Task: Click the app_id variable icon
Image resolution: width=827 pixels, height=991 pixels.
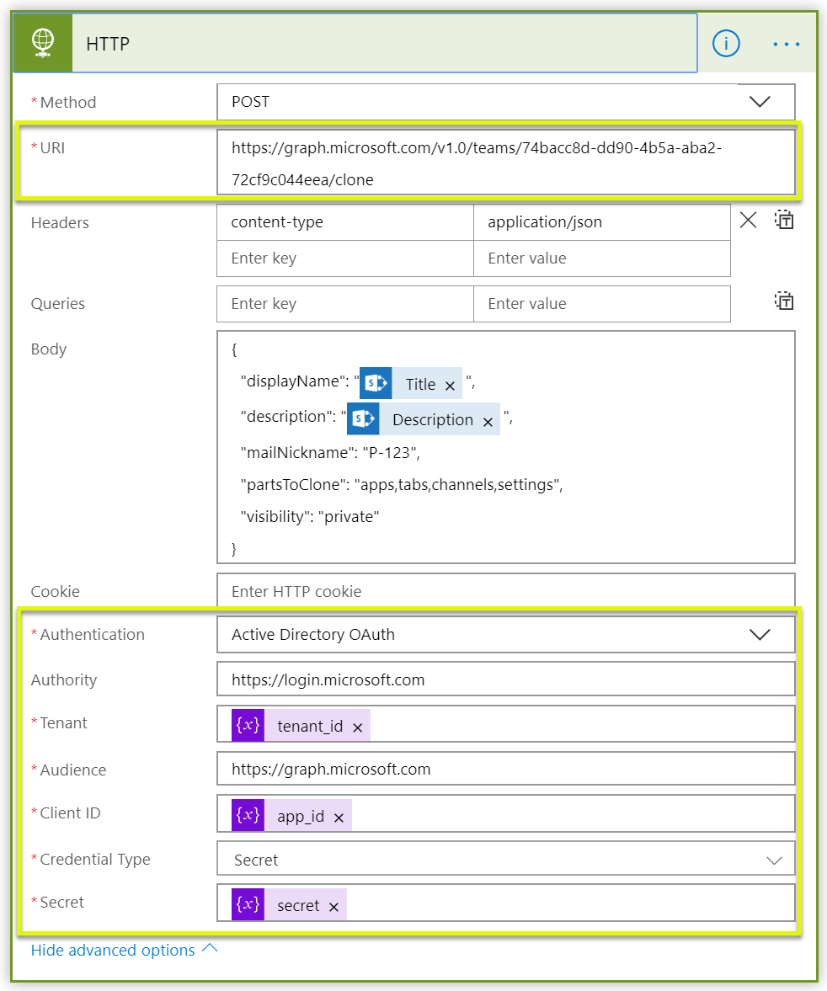Action: 248,815
